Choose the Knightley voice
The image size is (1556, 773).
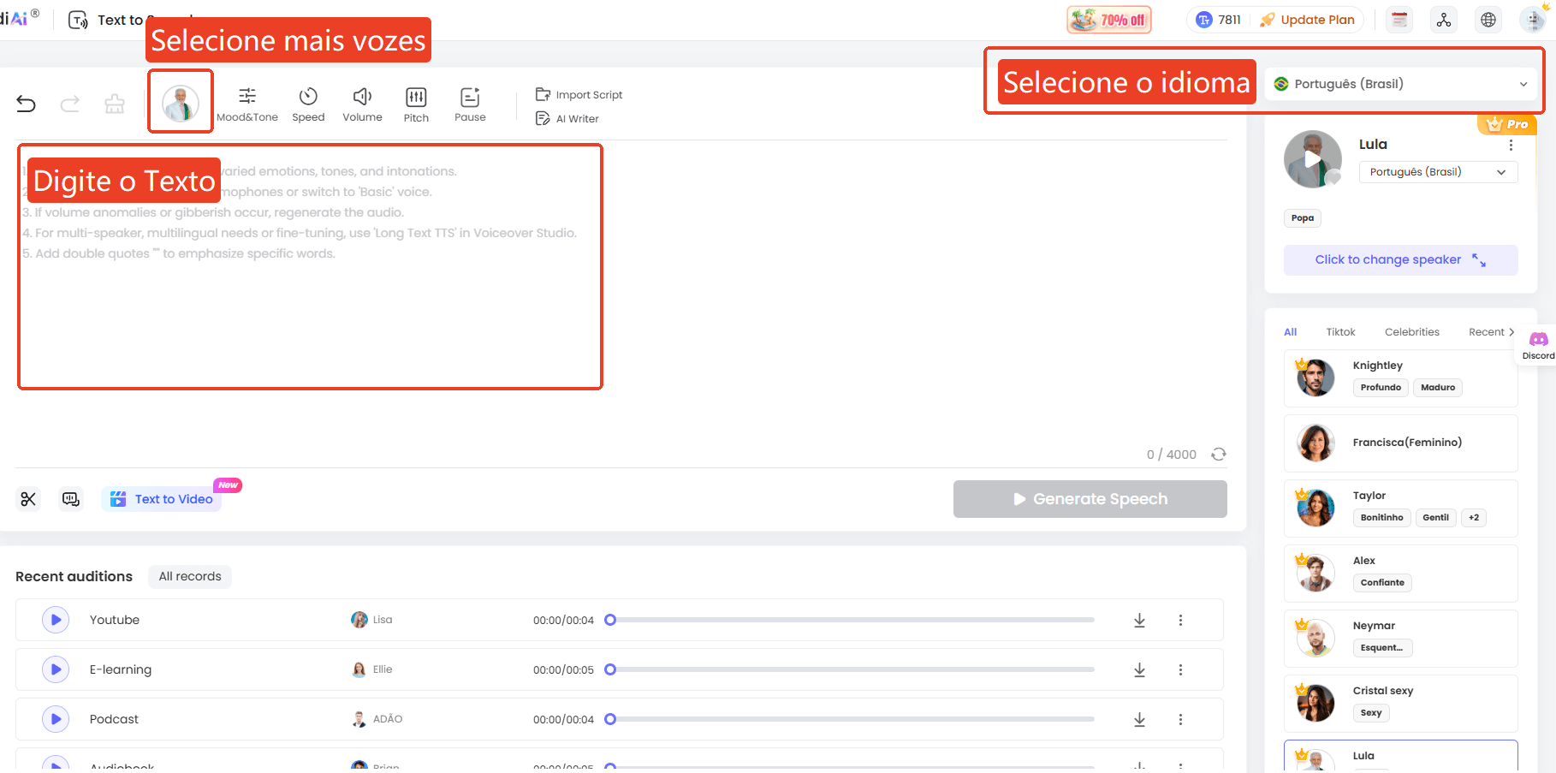[x=1400, y=378]
